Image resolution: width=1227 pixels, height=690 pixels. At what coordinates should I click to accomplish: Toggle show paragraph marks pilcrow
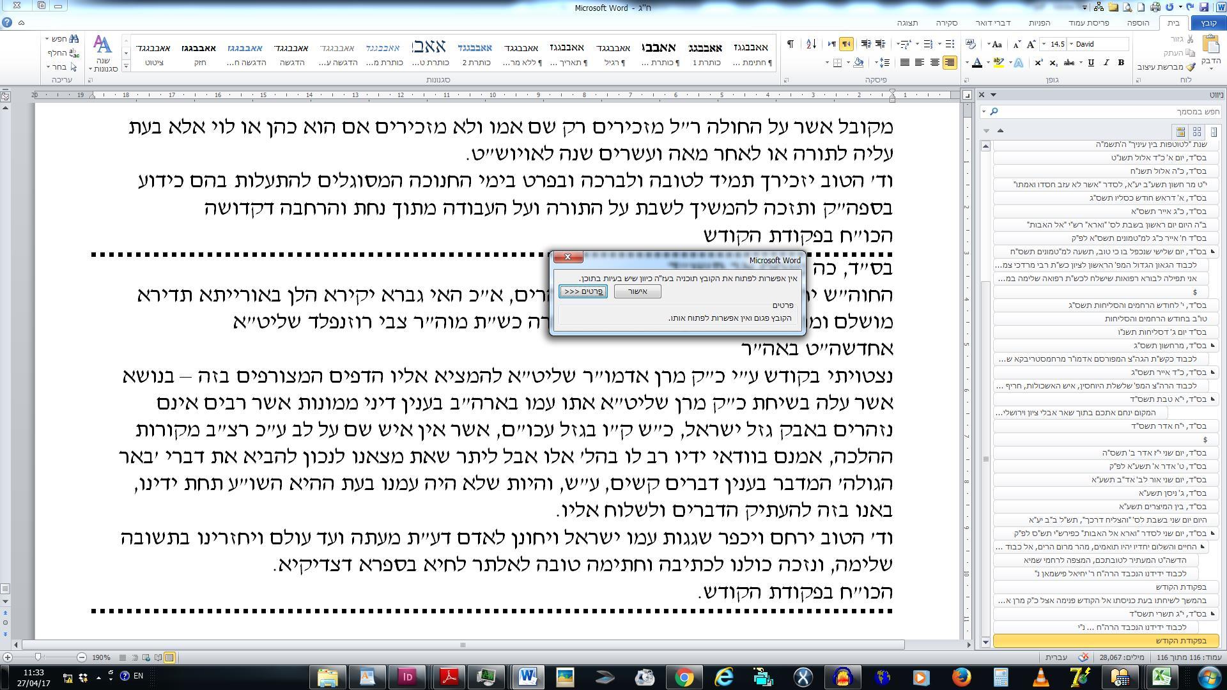791,44
